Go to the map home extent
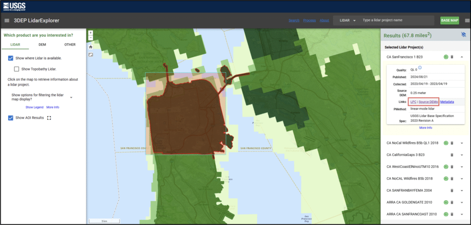This screenshot has width=471, height=225. (91, 47)
